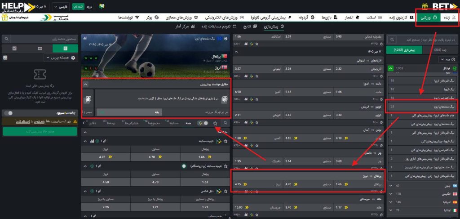Collapse the ۱۲ مهر ۱۴۰۵ date section
Image resolution: width=460 pixels, height=219 pixels.
(237, 52)
